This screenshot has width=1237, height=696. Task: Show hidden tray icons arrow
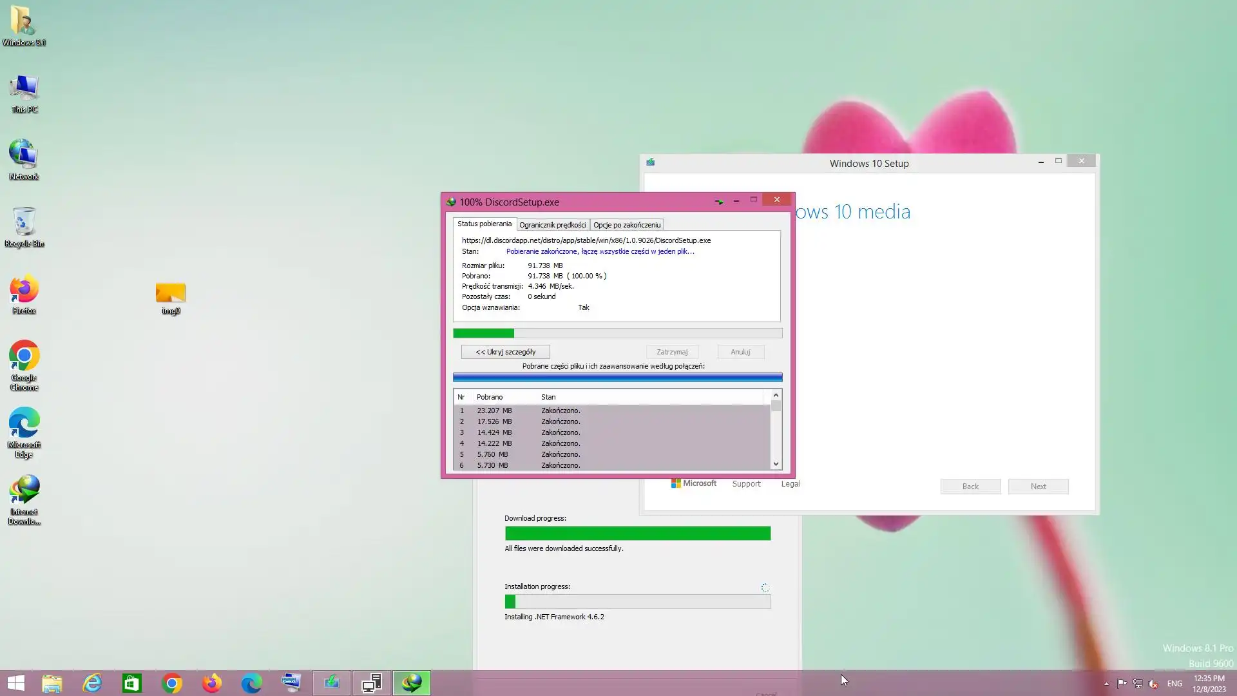pyautogui.click(x=1106, y=684)
